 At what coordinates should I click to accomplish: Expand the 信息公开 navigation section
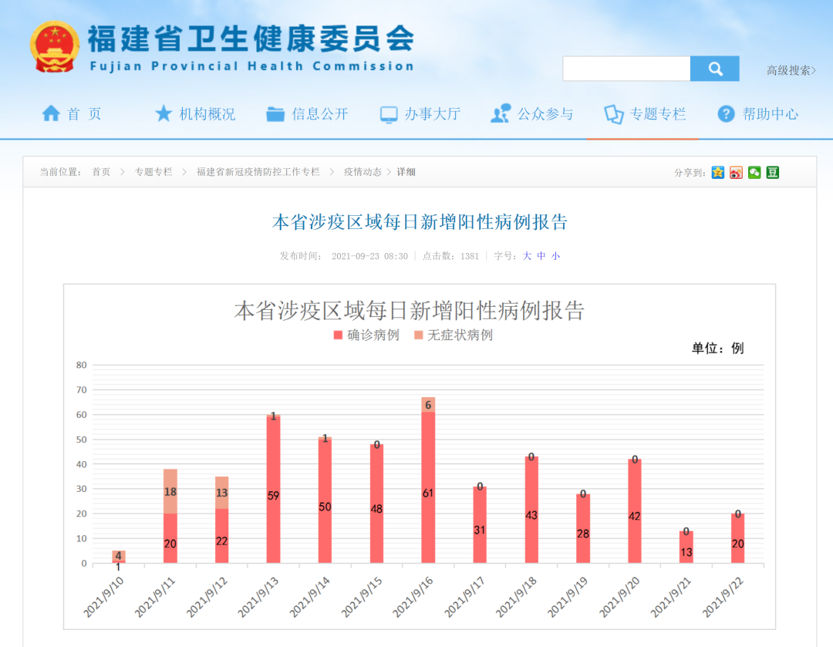(319, 113)
